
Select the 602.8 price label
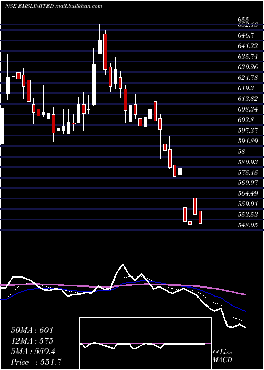coord(246,120)
